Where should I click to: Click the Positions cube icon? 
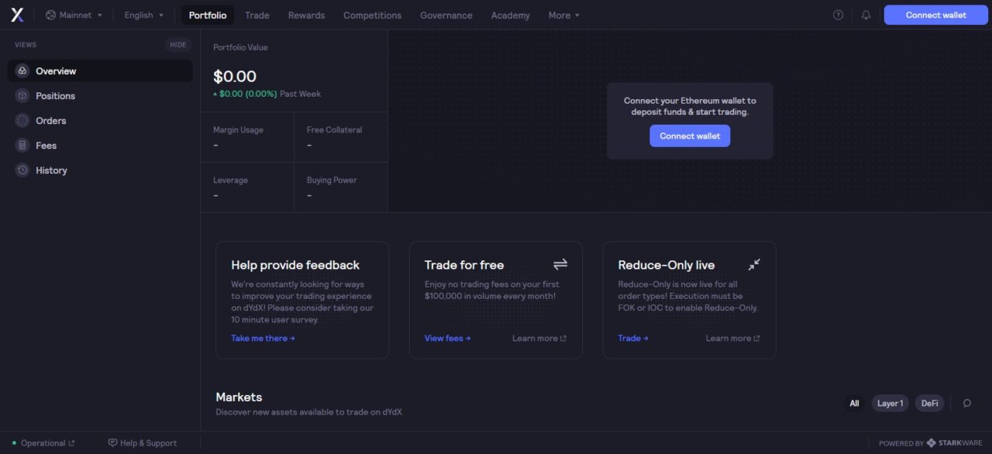pyautogui.click(x=22, y=95)
